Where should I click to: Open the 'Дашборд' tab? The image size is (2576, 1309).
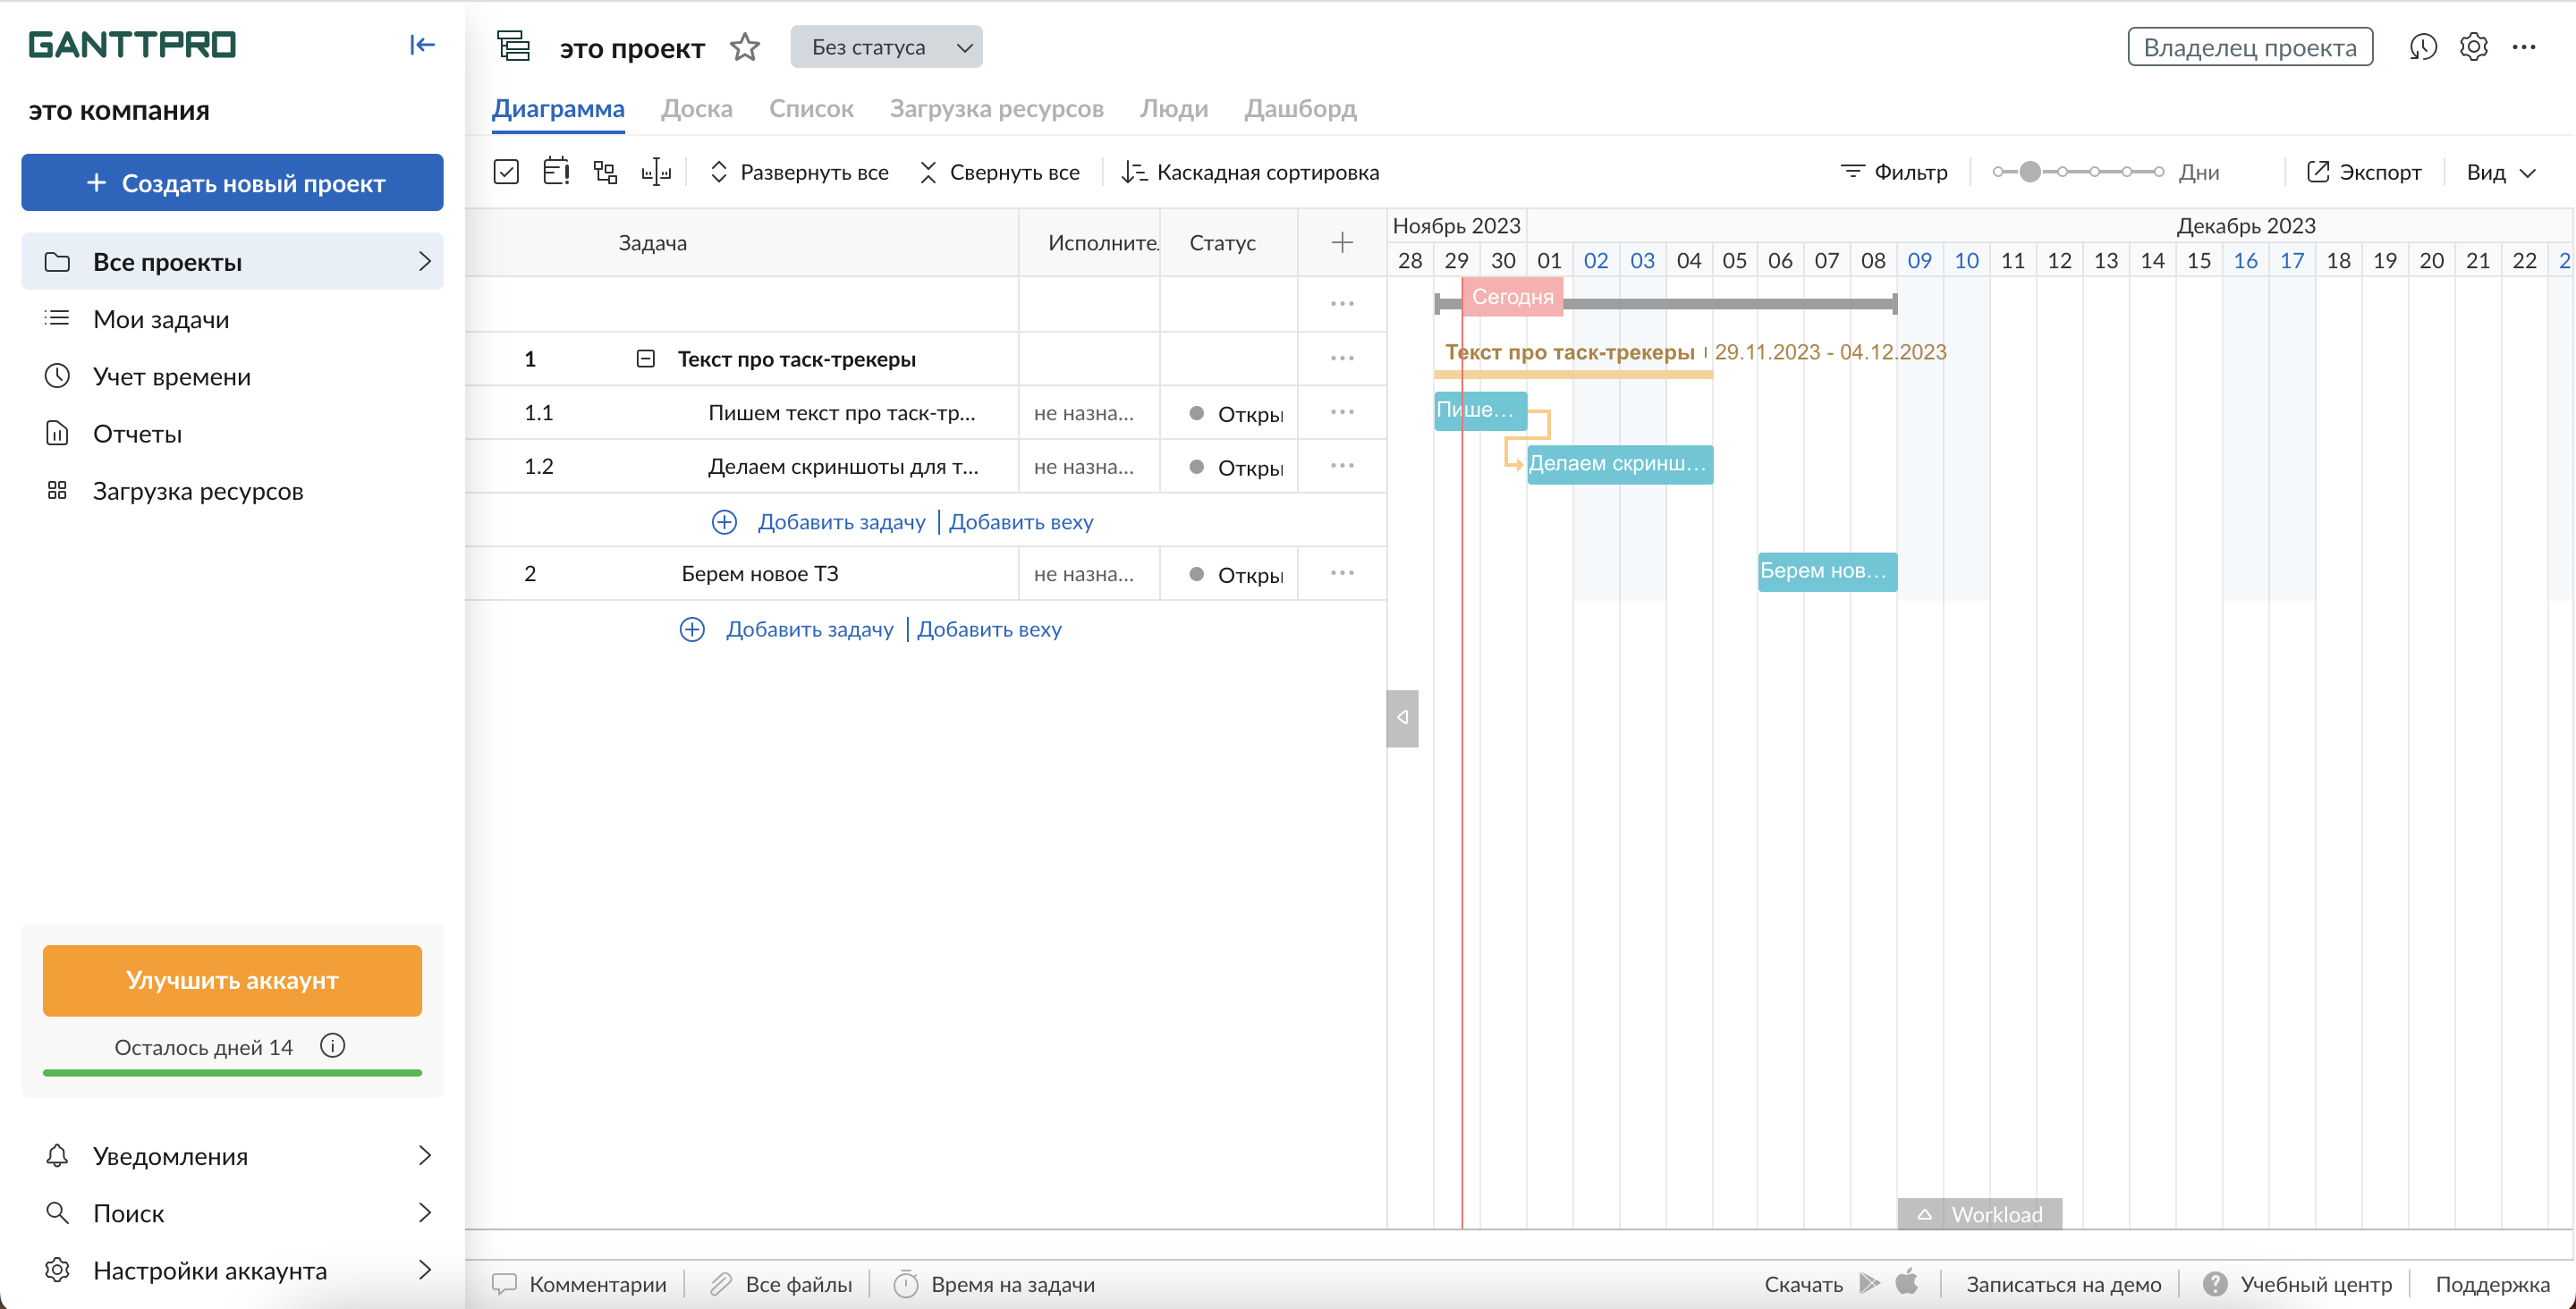click(x=1299, y=108)
